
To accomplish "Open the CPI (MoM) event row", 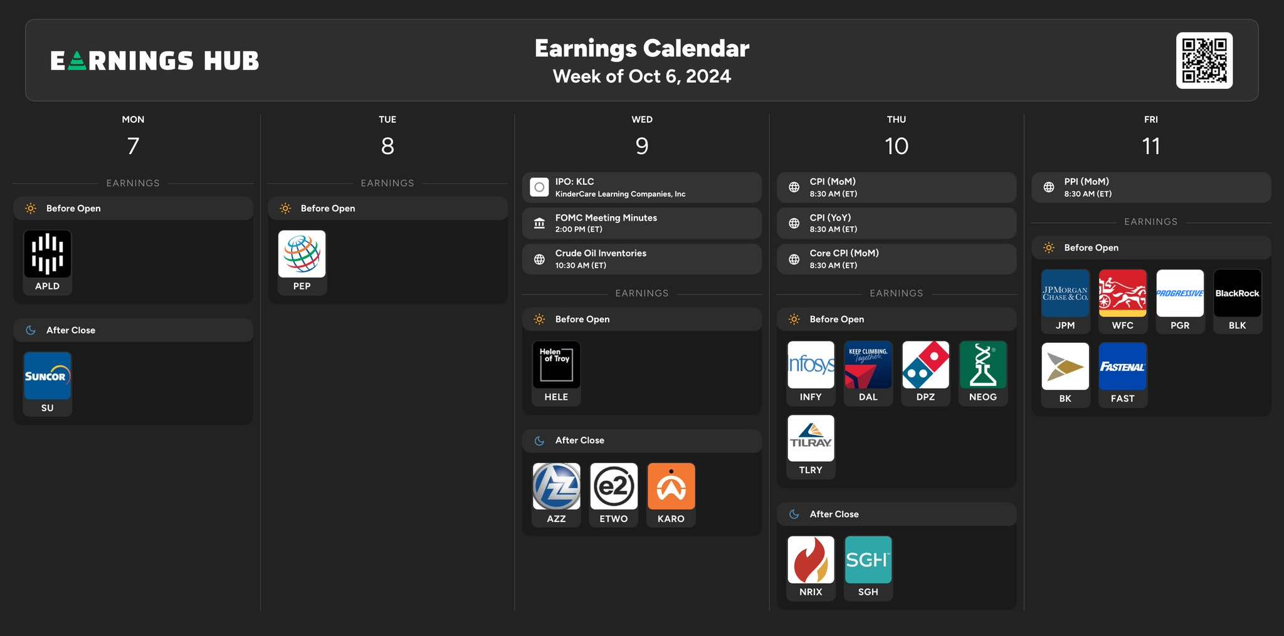I will [x=897, y=187].
